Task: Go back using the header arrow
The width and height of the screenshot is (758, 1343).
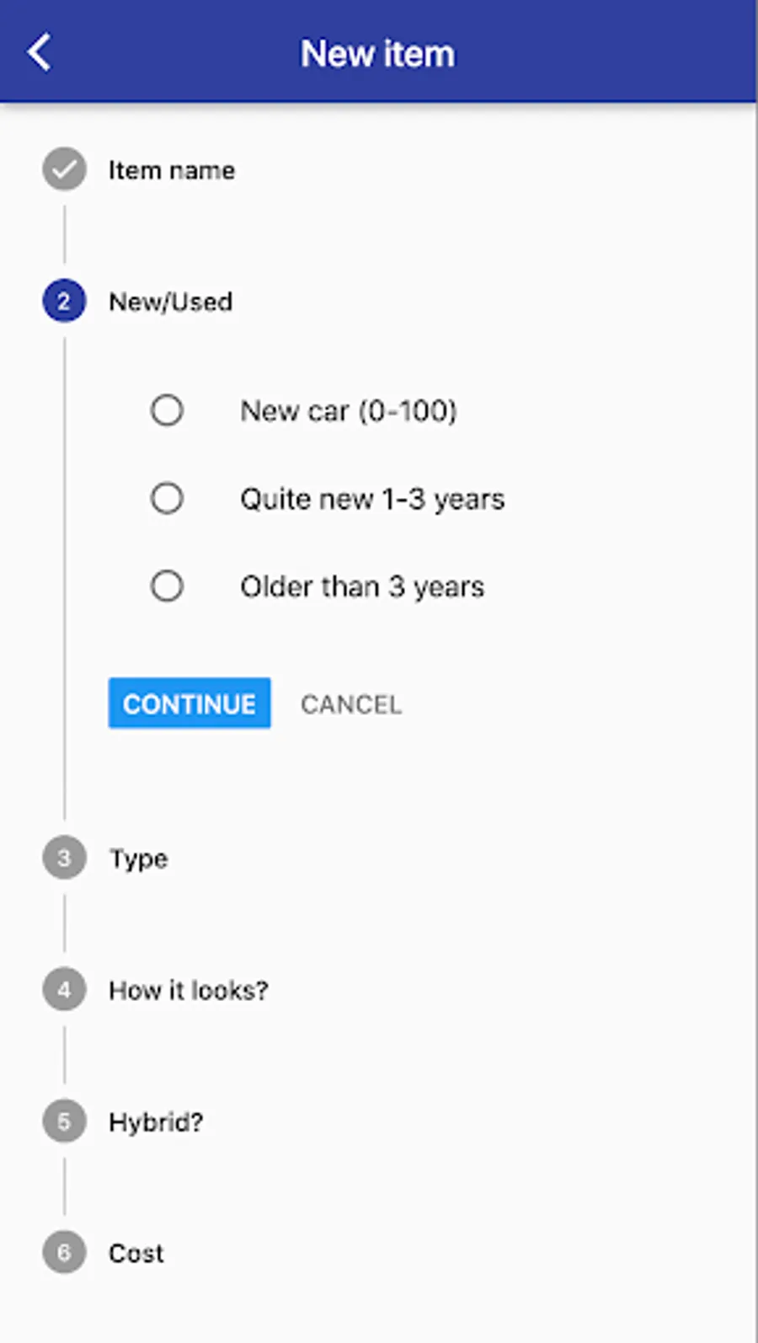Action: [40, 52]
